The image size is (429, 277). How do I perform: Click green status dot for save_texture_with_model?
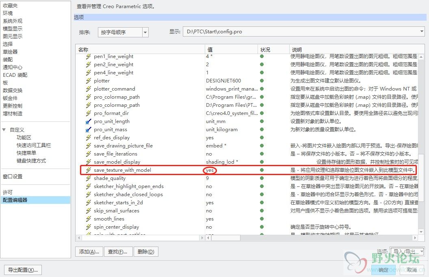tap(262, 170)
